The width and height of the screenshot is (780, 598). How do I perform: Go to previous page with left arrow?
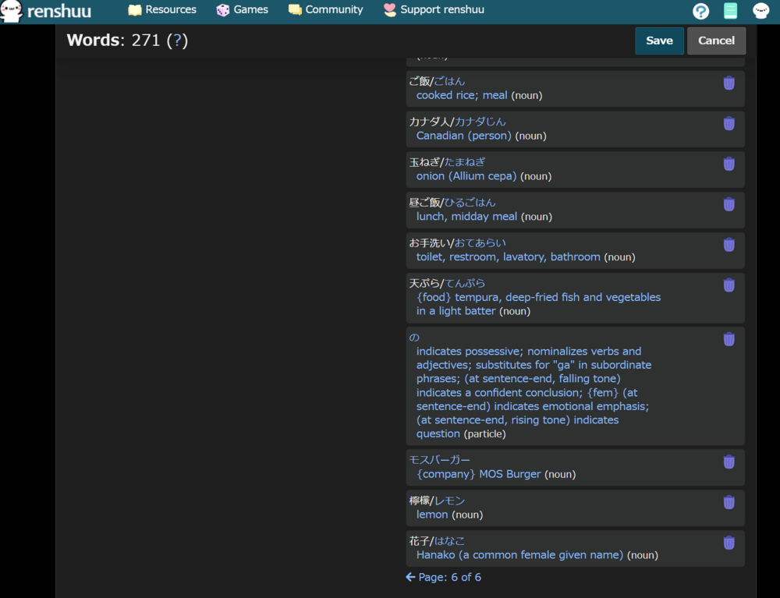(410, 578)
